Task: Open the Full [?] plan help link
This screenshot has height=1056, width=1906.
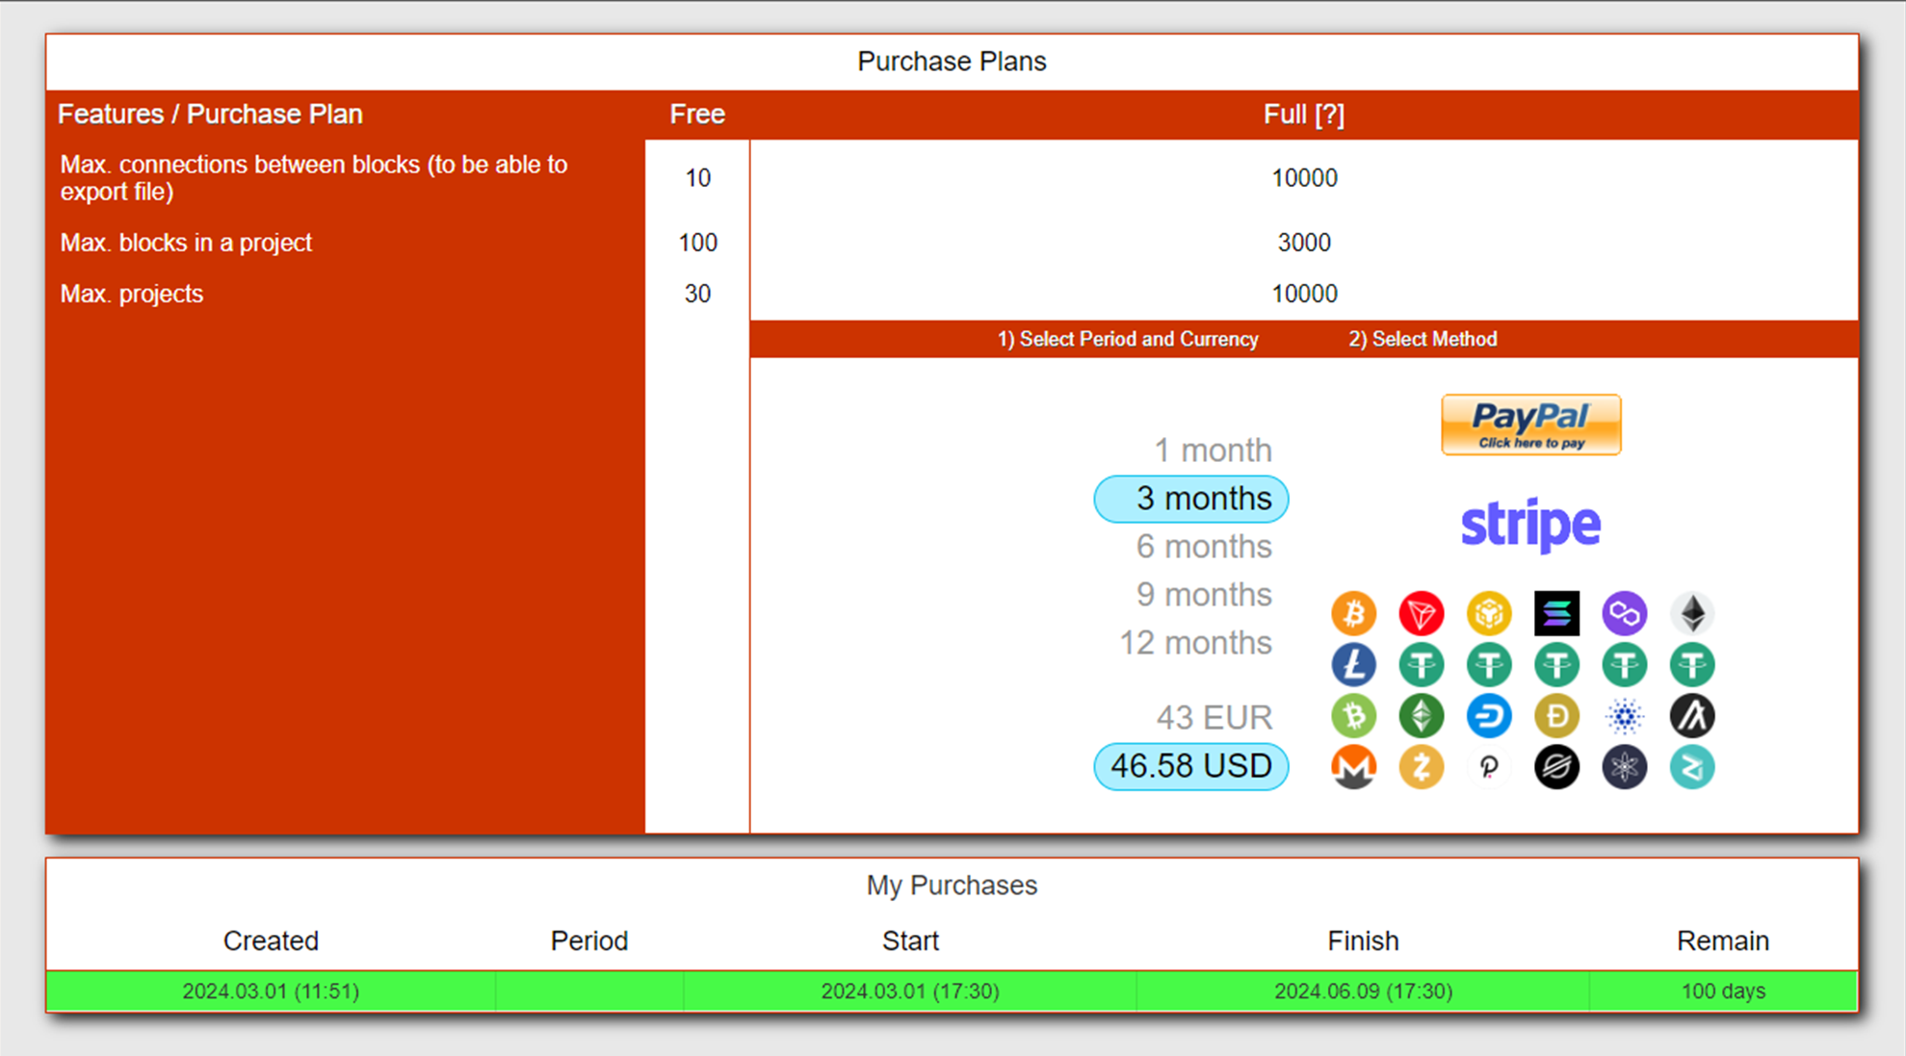Action: pos(1303,115)
